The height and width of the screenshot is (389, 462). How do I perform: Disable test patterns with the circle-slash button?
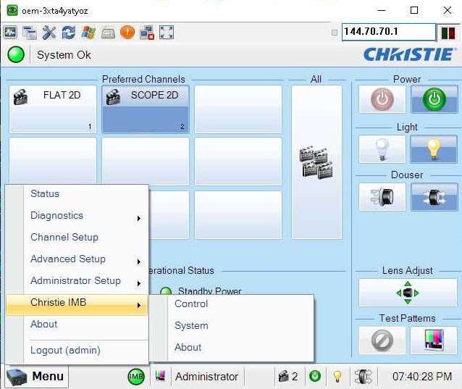382,340
